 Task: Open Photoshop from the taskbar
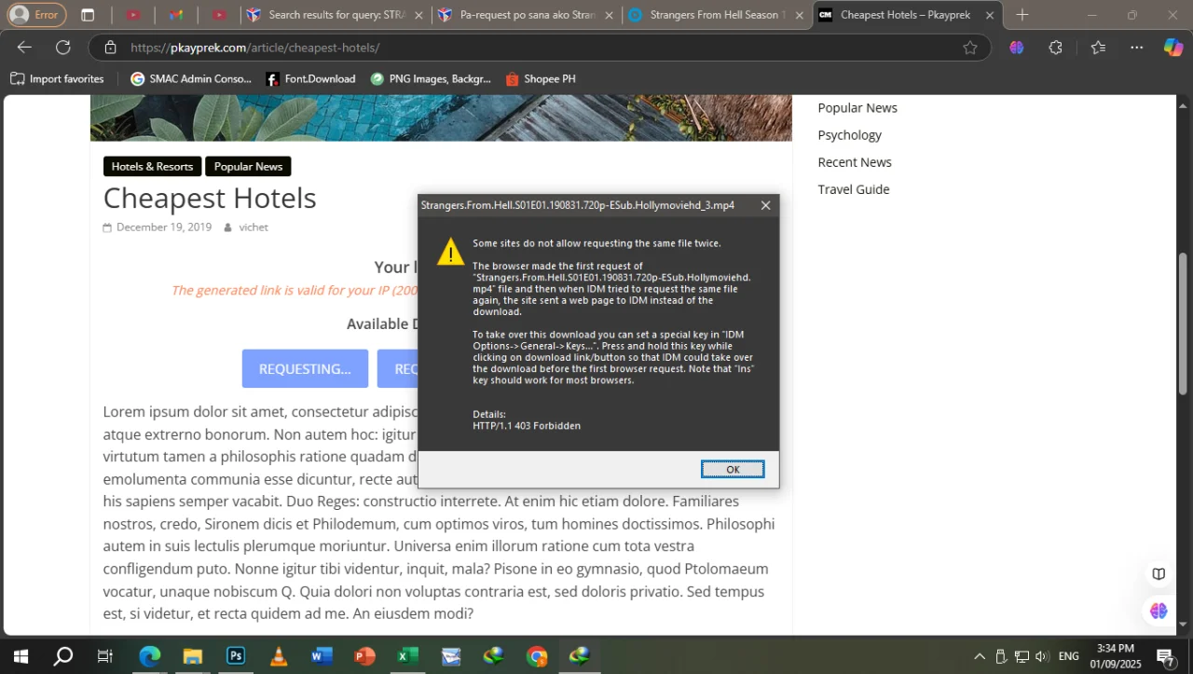(236, 656)
